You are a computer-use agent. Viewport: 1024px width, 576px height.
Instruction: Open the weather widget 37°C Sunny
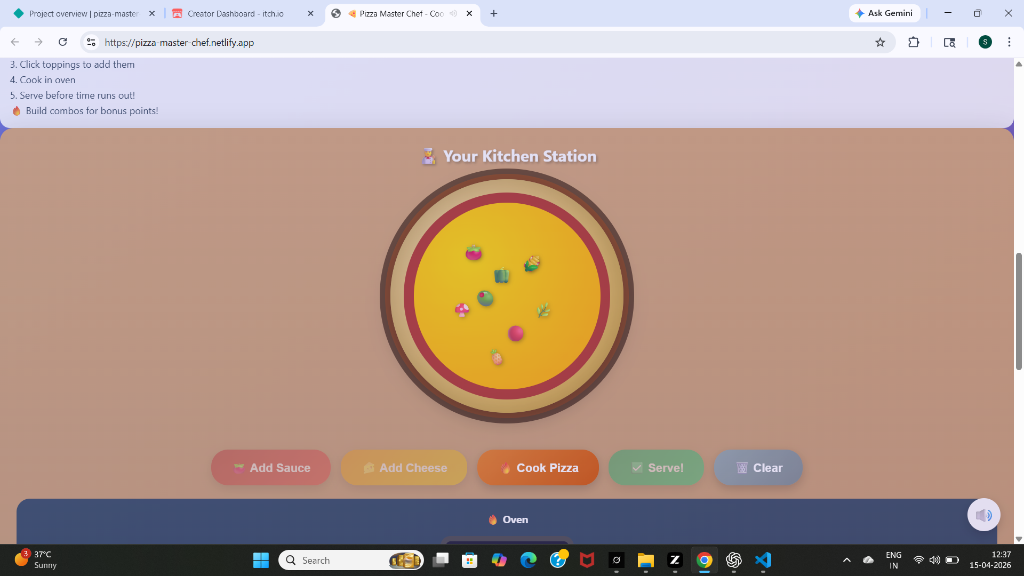[x=36, y=560]
